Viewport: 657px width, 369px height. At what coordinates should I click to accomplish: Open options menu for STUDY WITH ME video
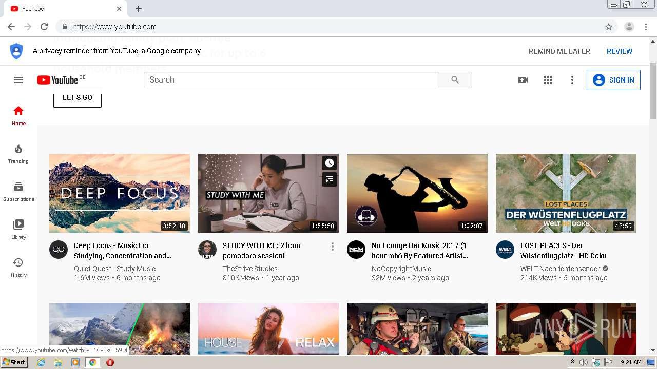[333, 247]
